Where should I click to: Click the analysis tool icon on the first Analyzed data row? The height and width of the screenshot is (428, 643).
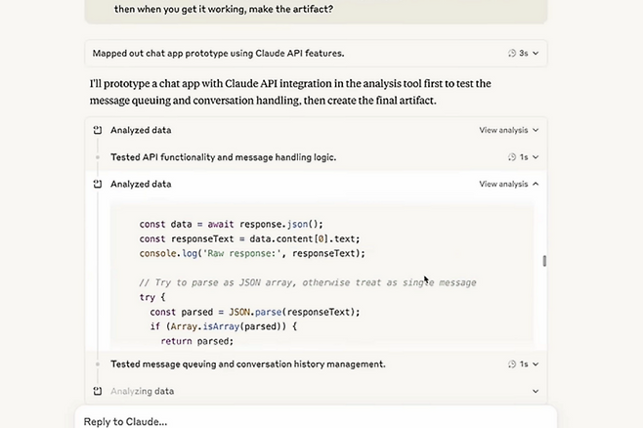[x=98, y=130]
